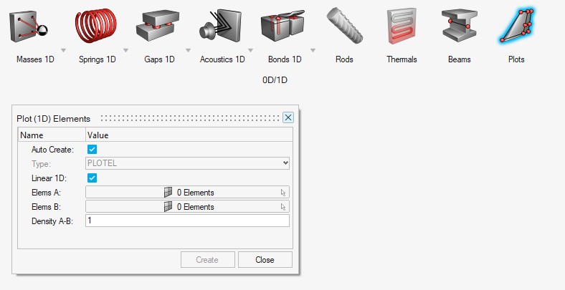Click the dotted drag handle of the panel
The width and height of the screenshot is (565, 290).
tap(190, 118)
